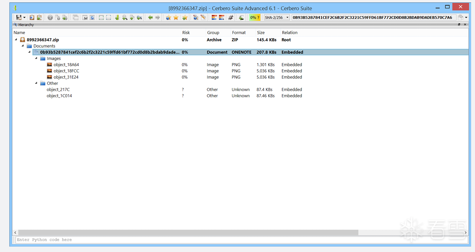Click the 0% ? risk indicator
This screenshot has width=475, height=252.
(x=255, y=17)
